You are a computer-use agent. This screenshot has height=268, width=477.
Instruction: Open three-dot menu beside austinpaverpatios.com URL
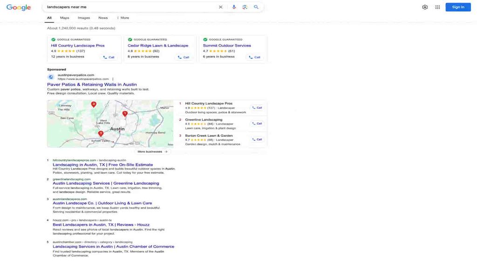click(x=113, y=79)
